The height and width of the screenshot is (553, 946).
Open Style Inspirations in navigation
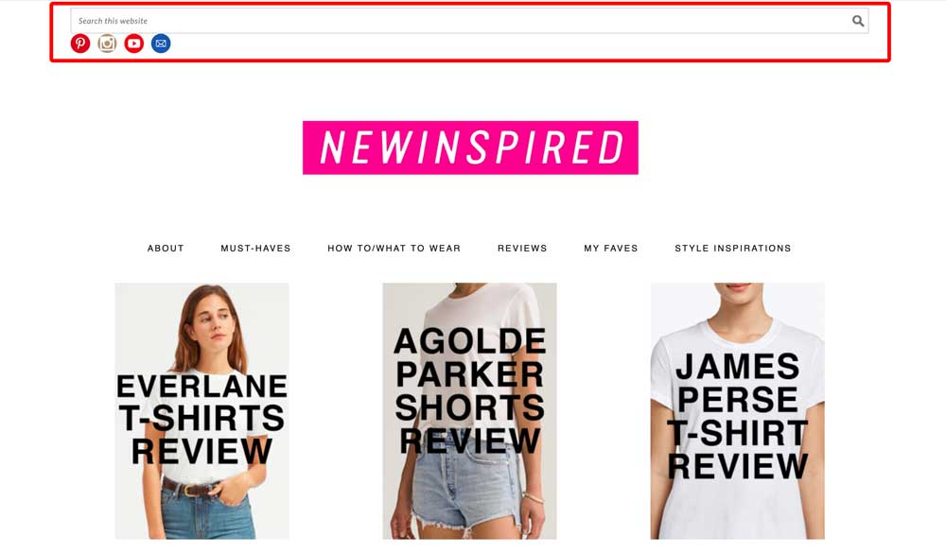tap(733, 249)
